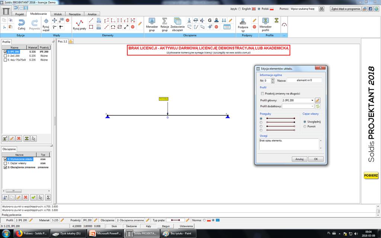This screenshot has height=238, width=381.
Task: Select the Obciążenie panel tab
Action: tap(9, 149)
